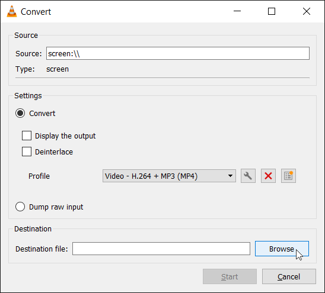Screen dimensions: 325x293
Task: Click inside the Source text field
Action: point(178,53)
